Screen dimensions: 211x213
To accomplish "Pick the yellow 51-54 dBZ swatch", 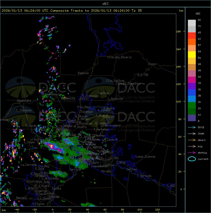I will (192, 54).
